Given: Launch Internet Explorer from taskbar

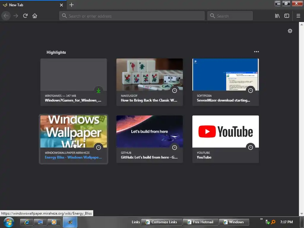Looking at the screenshot, I should point(26,222).
